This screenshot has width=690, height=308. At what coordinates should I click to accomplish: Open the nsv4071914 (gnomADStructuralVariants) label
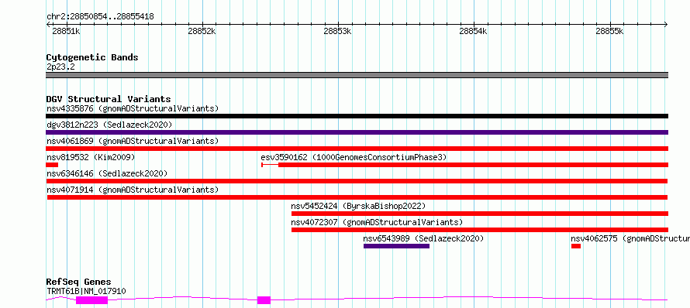pos(133,190)
